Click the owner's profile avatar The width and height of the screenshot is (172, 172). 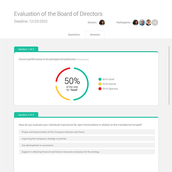coord(102,22)
